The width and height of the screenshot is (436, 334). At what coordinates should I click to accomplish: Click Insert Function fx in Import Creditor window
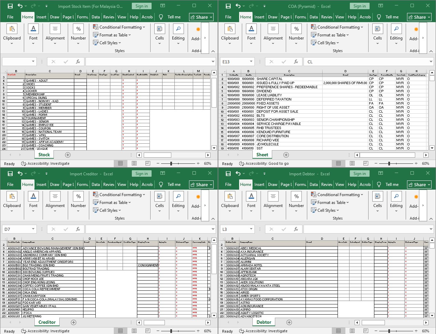(78, 229)
